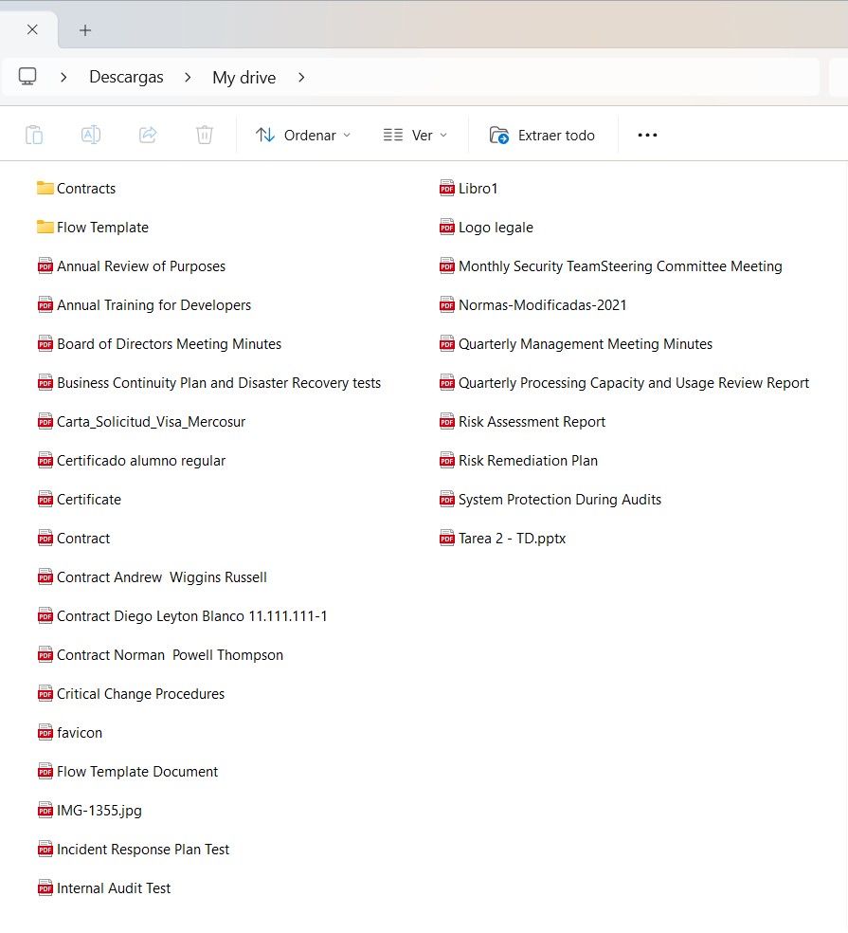
Task: Click the Share icon in toolbar
Action: coord(148,135)
